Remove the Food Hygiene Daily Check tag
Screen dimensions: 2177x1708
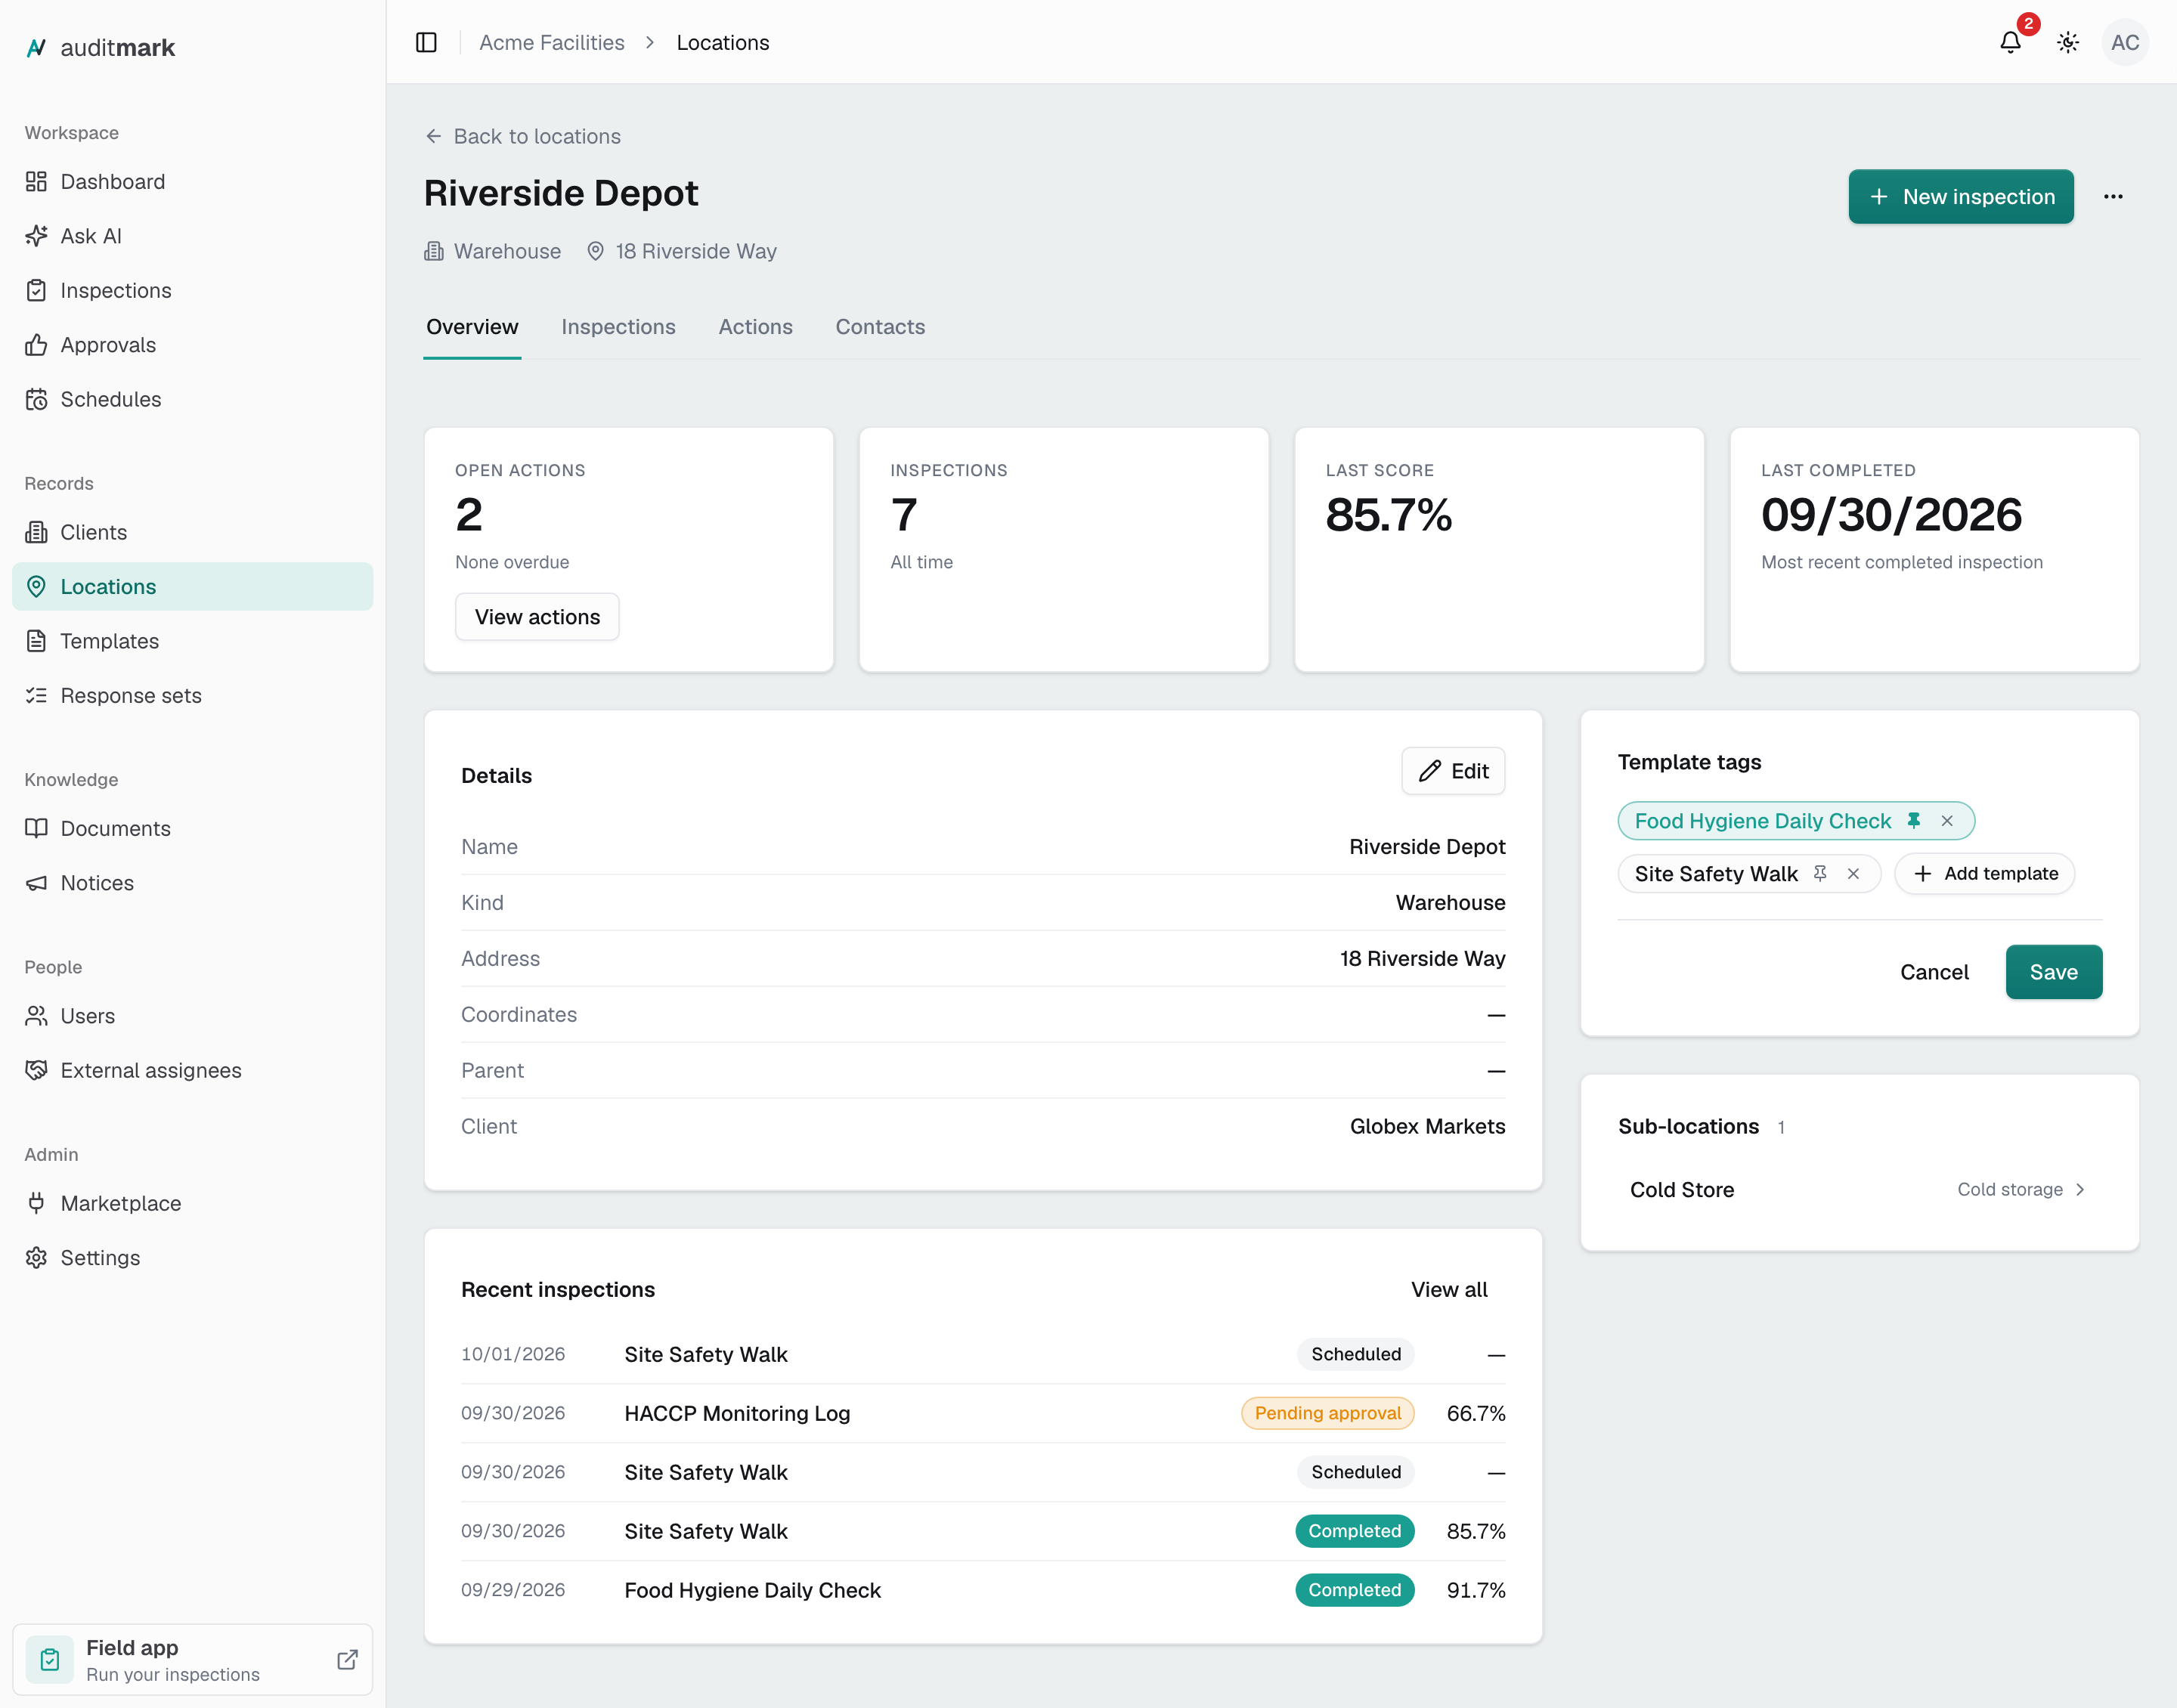point(1947,820)
